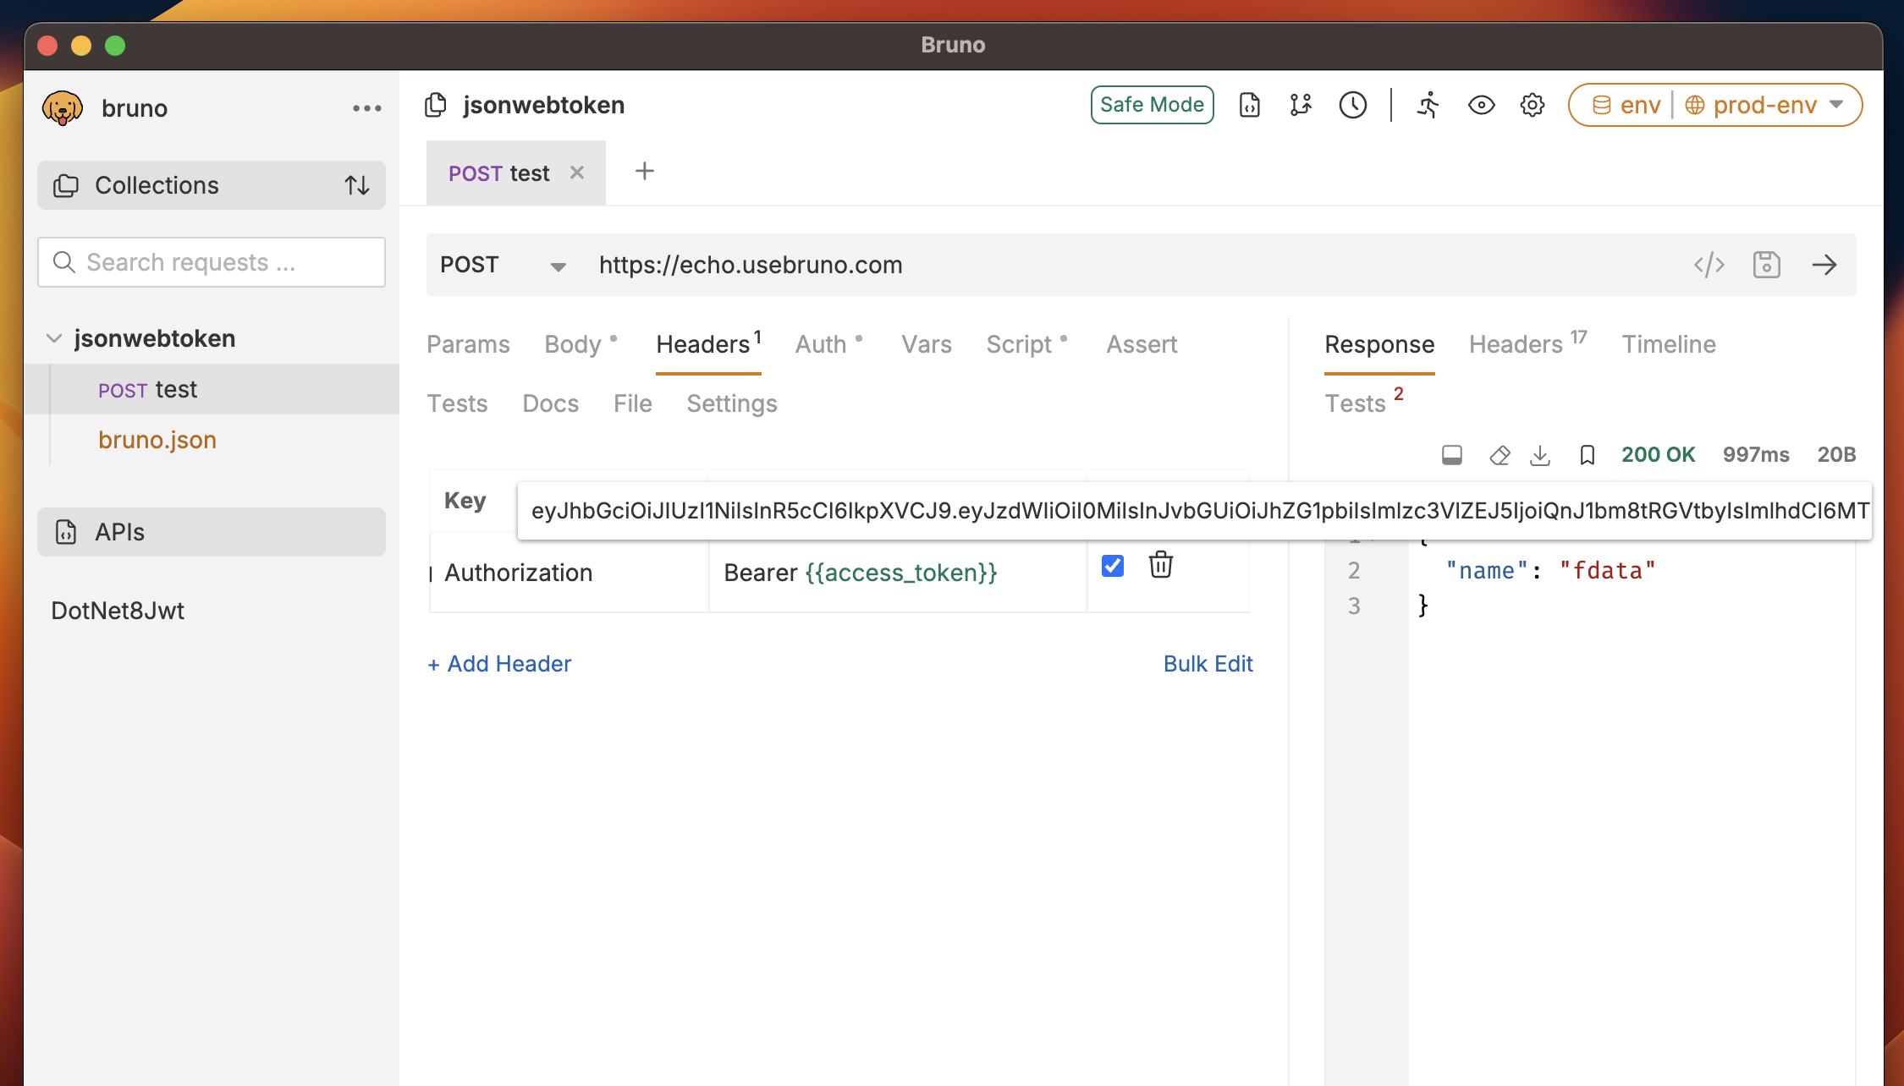The image size is (1904, 1086).
Task: Open the request history clock icon
Action: [1351, 105]
